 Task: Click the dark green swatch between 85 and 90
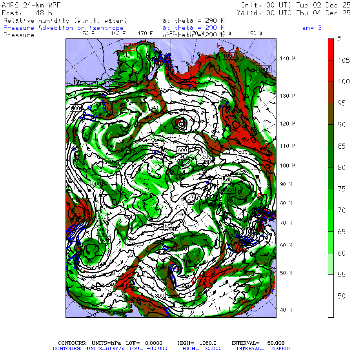[x=331, y=135]
